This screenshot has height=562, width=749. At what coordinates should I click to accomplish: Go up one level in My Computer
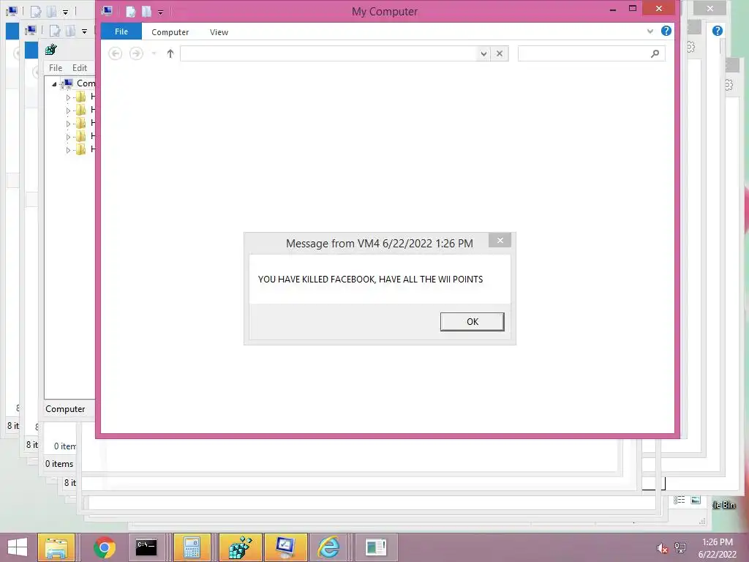pyautogui.click(x=170, y=53)
